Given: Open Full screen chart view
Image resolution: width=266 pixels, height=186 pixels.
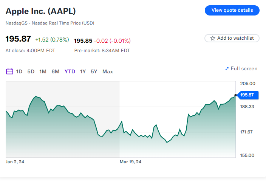Looking at the screenshot, I should coord(241,69).
